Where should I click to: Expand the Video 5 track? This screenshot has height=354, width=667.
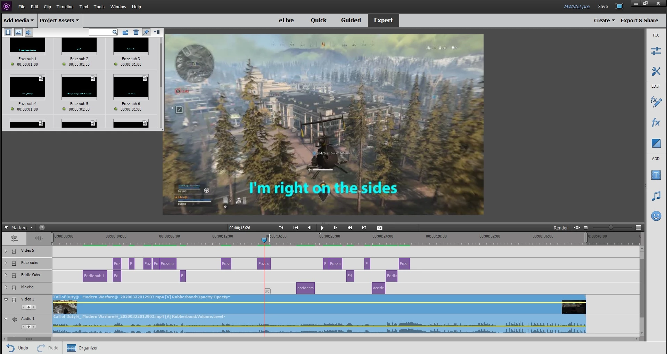6,251
